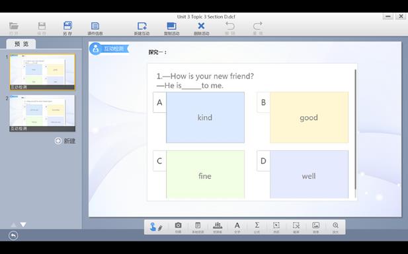
Task: Select slide 2 thumbnail
Action: coord(42,113)
